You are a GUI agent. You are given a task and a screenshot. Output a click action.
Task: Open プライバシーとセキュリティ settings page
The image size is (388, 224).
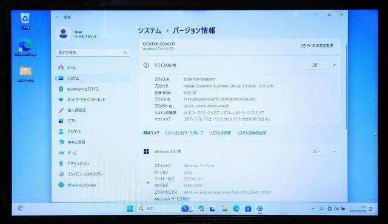(x=93, y=174)
